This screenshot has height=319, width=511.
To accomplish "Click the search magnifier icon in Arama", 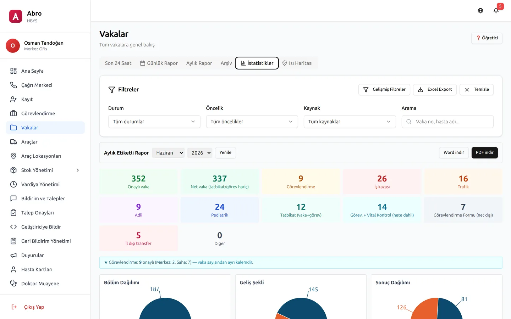I will pos(409,122).
